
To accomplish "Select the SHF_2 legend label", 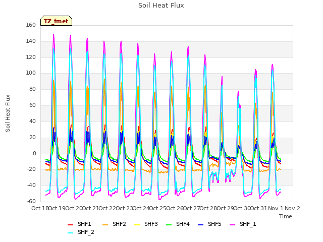I will coord(86,232).
